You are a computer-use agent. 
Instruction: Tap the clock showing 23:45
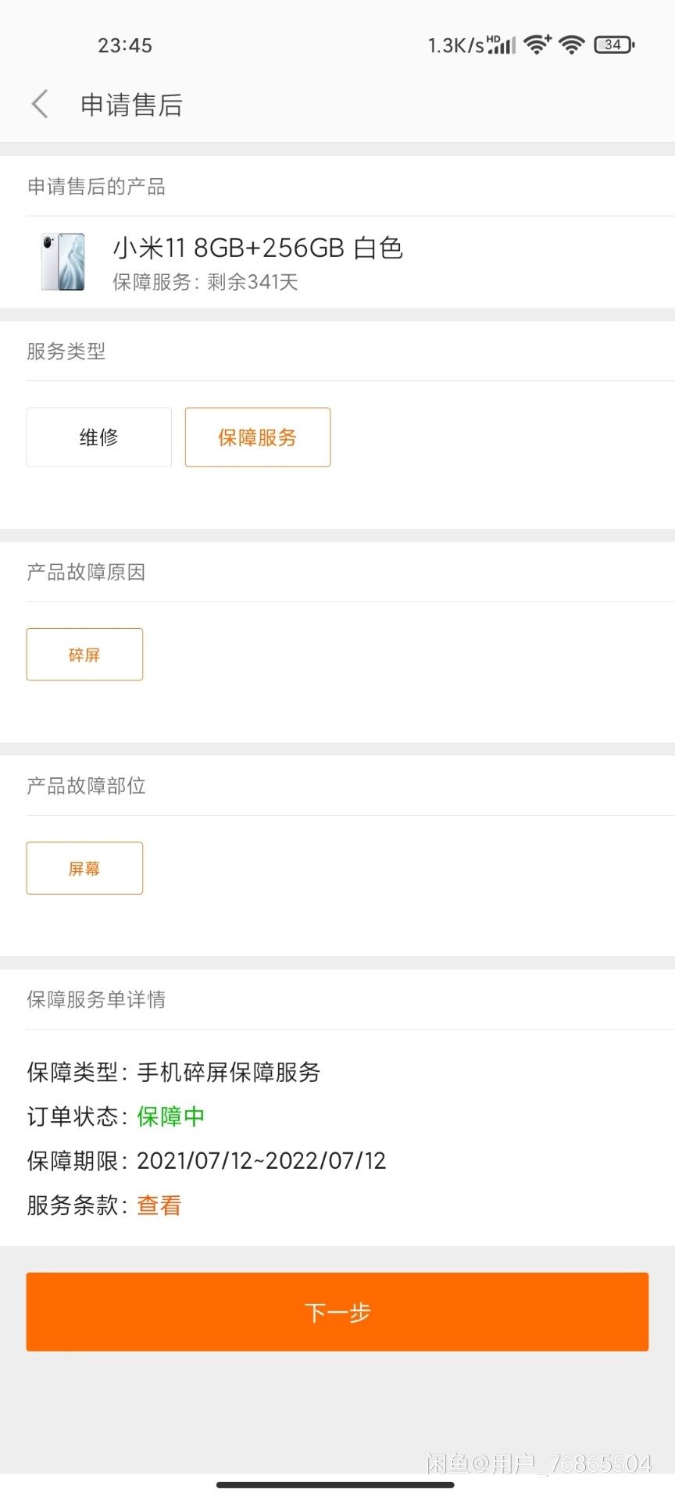[x=125, y=45]
